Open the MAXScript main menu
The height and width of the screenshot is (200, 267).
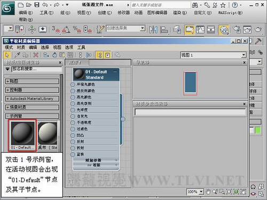[x=230, y=13]
